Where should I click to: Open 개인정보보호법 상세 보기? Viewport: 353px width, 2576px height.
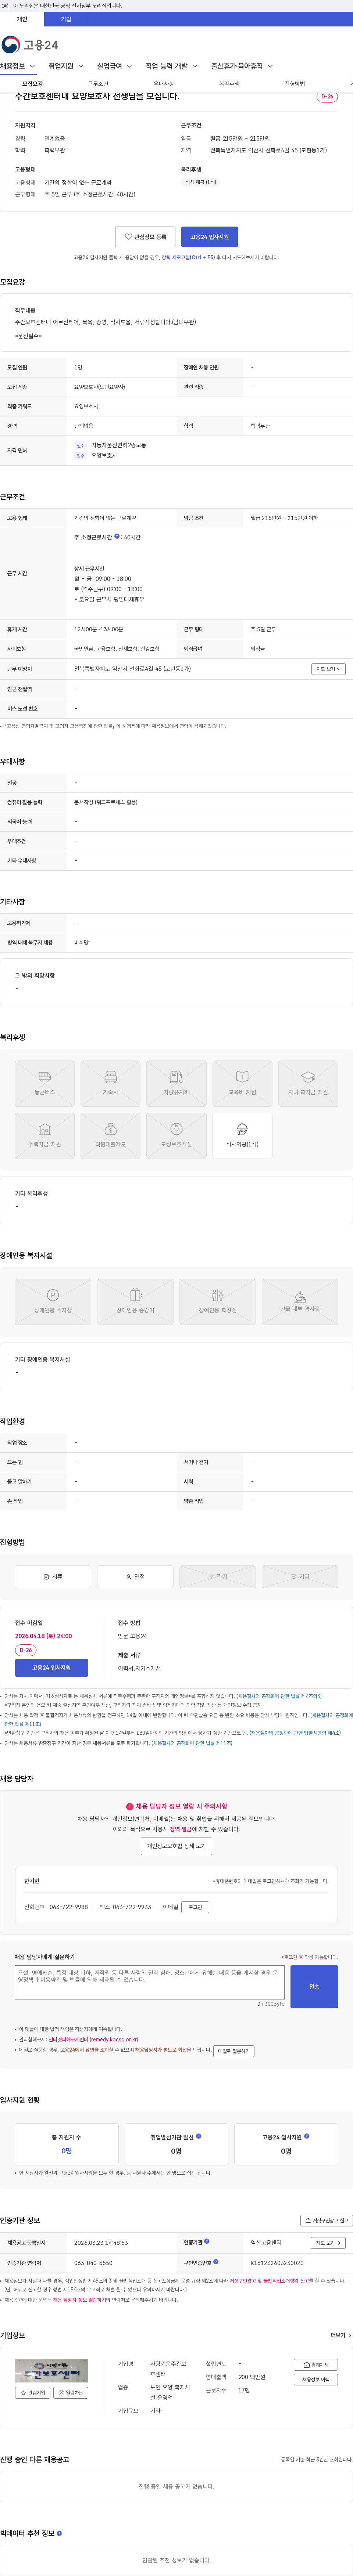point(176,1846)
